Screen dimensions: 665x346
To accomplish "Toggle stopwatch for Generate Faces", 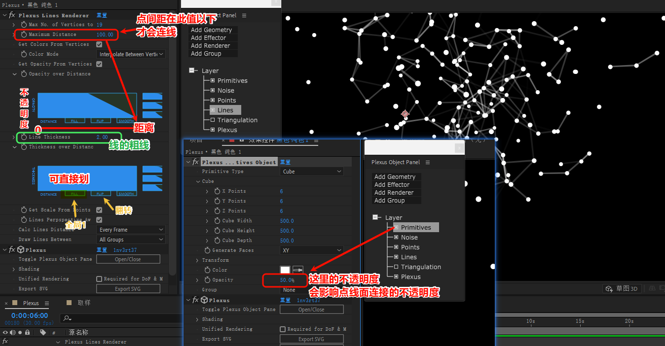I will (207, 250).
